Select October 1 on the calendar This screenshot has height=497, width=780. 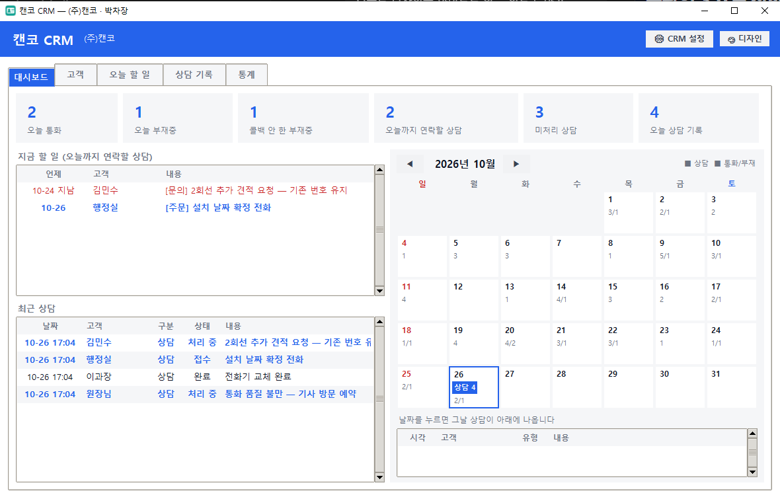[x=629, y=212]
